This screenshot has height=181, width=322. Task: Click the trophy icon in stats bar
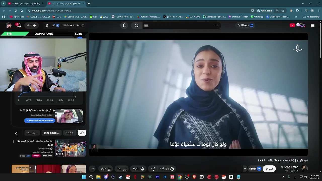47,25
